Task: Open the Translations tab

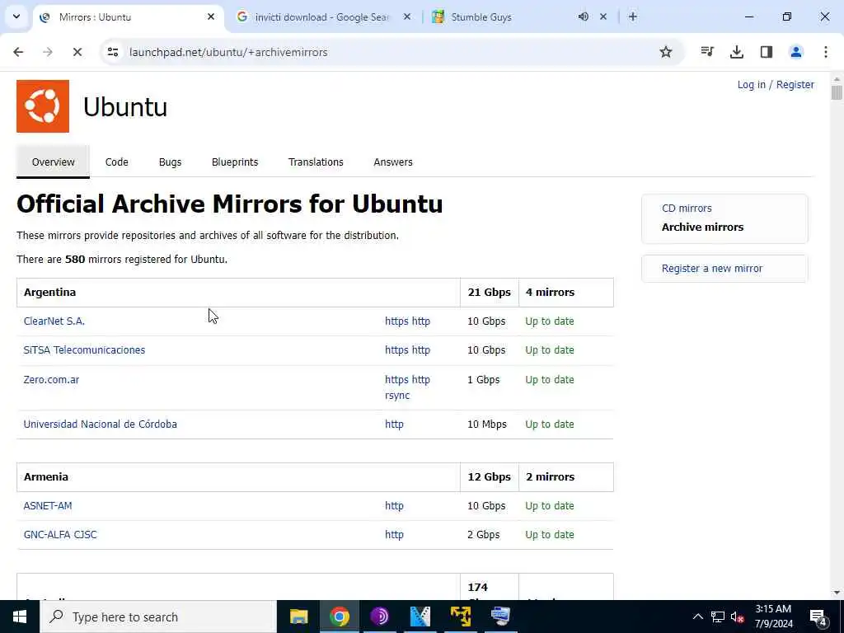Action: [316, 162]
